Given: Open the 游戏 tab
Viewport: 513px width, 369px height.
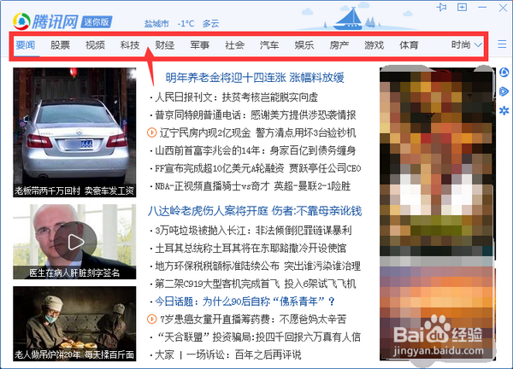Looking at the screenshot, I should (x=374, y=44).
